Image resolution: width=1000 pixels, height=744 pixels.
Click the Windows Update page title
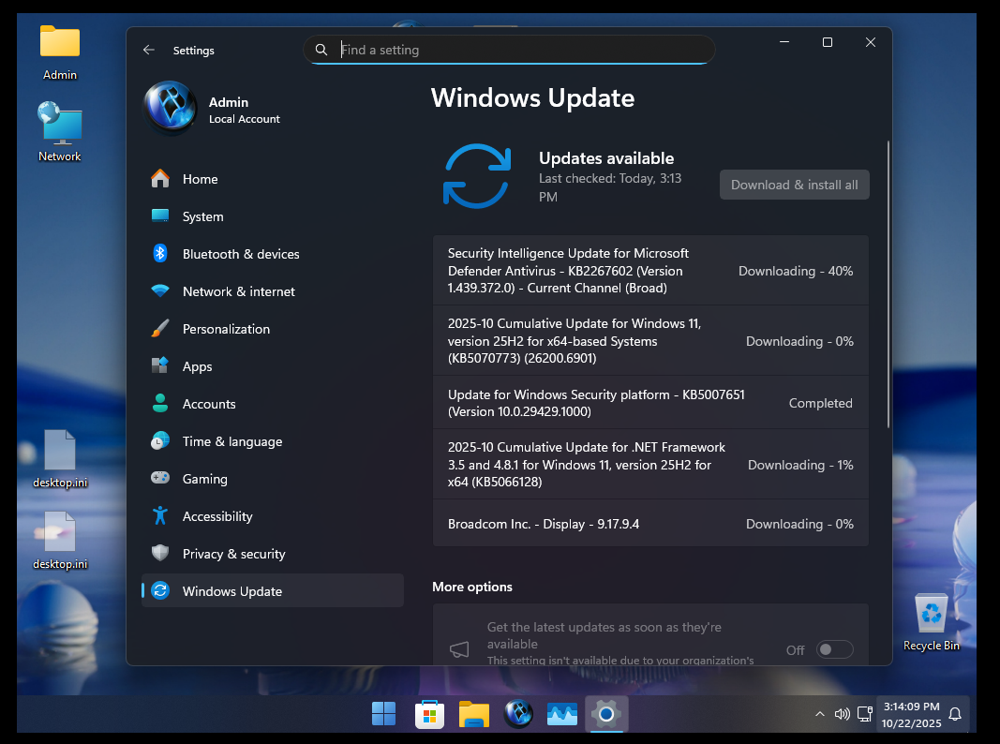click(532, 98)
